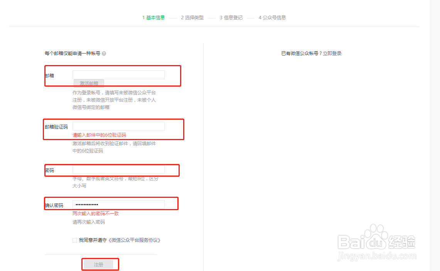440x271 pixels.
Task: Open the 微信公众平台服务协议 link
Action: (x=134, y=240)
